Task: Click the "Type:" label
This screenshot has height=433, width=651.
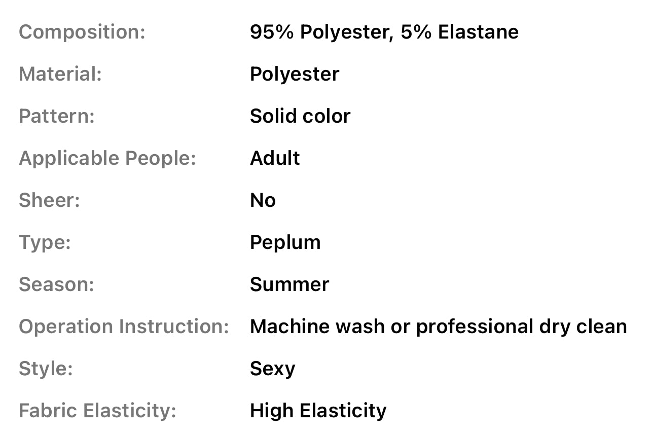Action: pyautogui.click(x=45, y=242)
